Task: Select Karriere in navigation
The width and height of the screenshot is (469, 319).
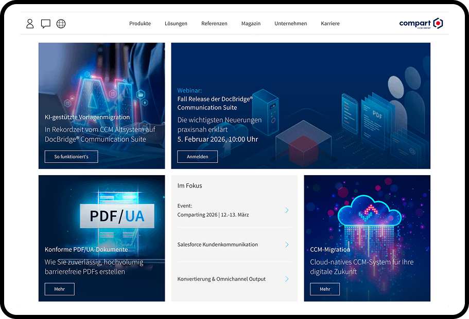Action: pos(330,23)
